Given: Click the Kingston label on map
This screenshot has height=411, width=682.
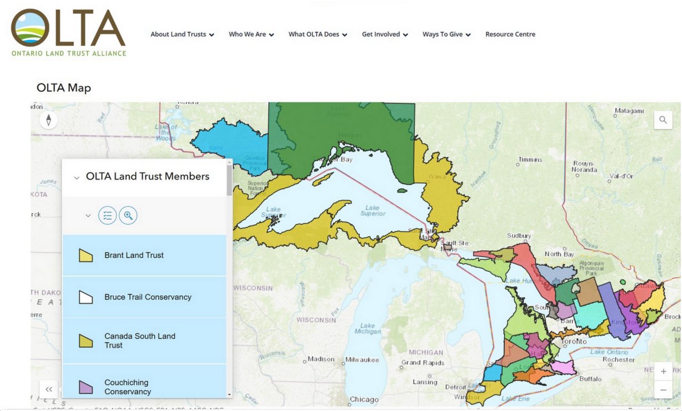Looking at the screenshot, I should click(x=623, y=322).
